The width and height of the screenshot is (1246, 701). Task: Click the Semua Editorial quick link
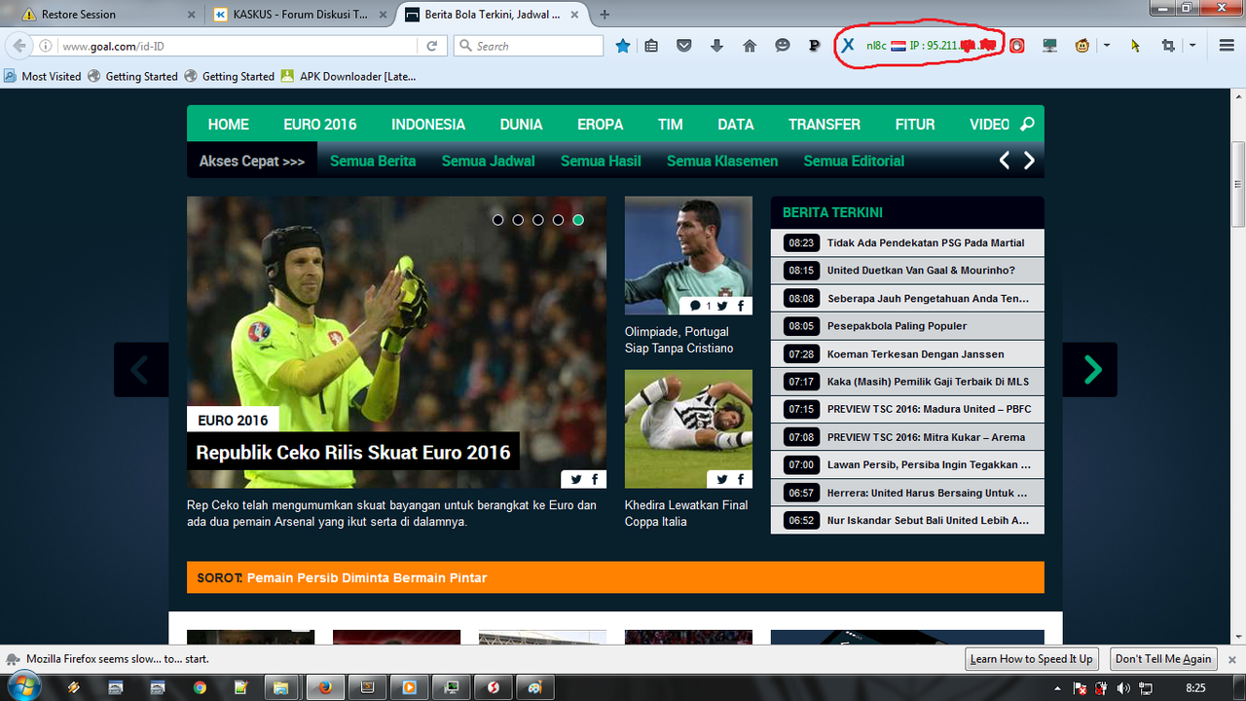tap(854, 162)
